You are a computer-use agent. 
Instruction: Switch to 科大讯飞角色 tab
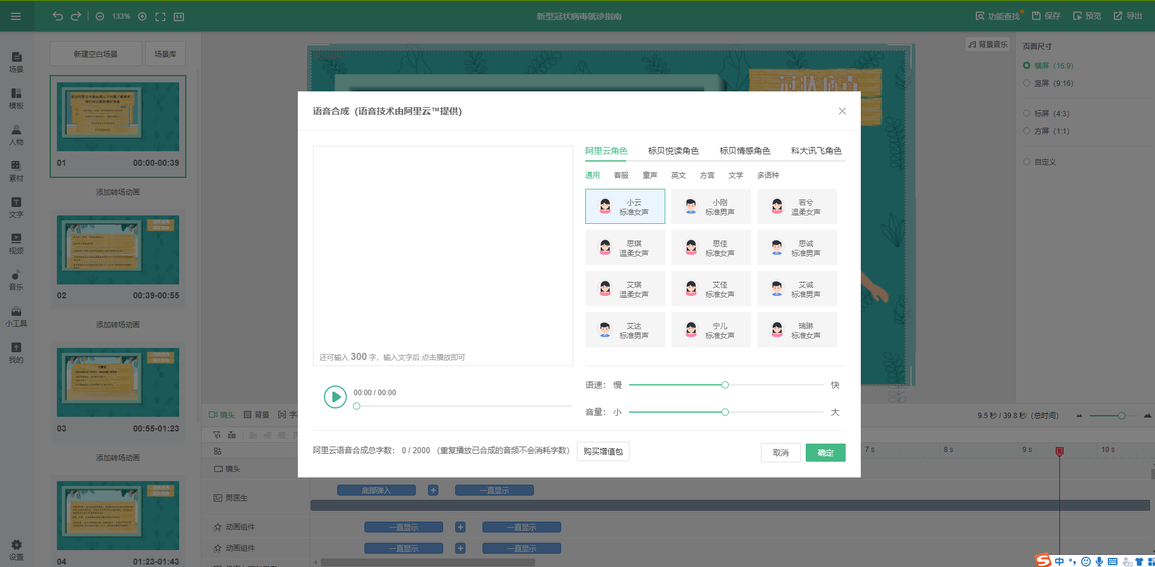(816, 151)
